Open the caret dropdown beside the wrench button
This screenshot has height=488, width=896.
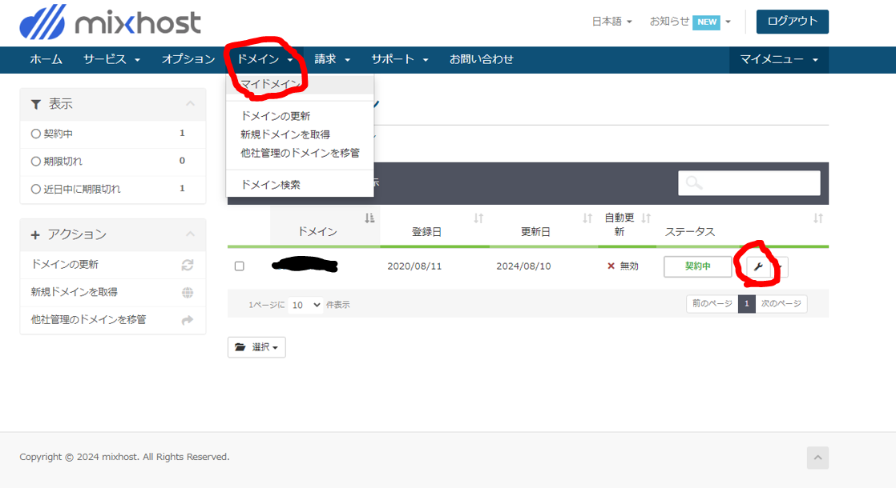[x=780, y=266]
